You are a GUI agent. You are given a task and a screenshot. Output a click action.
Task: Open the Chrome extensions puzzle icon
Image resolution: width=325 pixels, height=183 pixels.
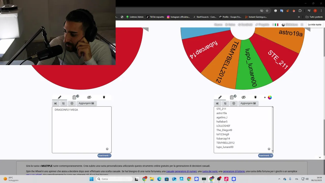click(300, 11)
